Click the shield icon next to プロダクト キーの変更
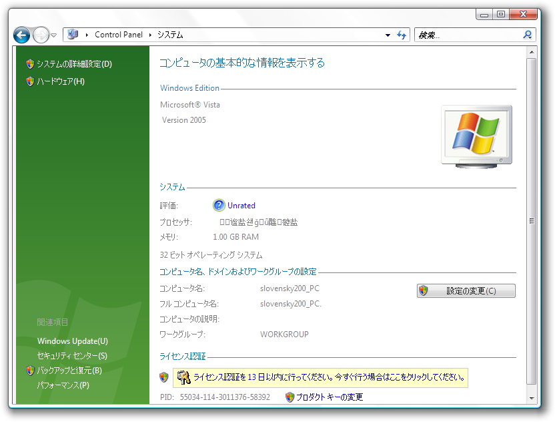Viewport: 555px width, 422px height. coord(290,397)
